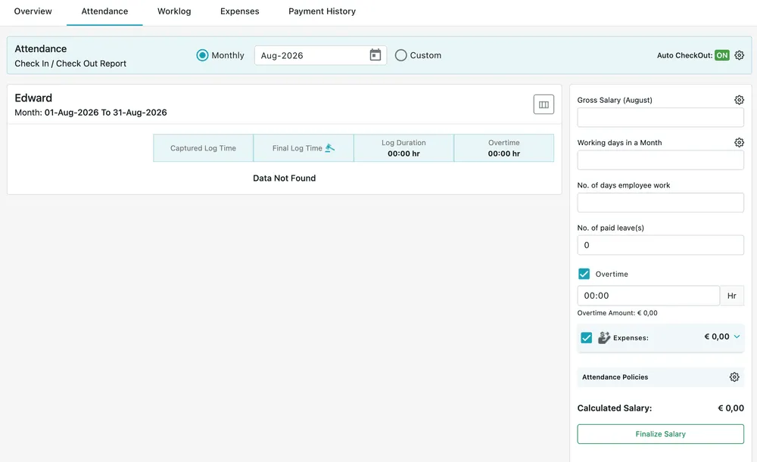
Task: Select the Custom radio button
Action: pos(400,55)
